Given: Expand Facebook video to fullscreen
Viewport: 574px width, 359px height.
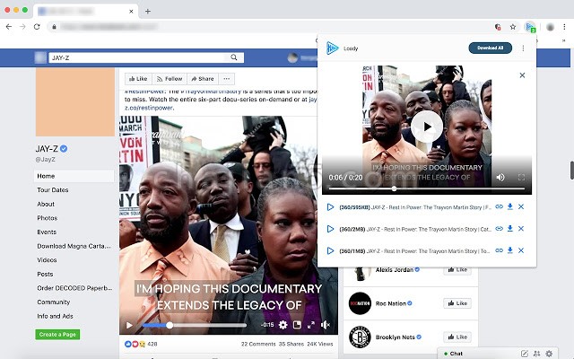Looking at the screenshot, I should 311,325.
